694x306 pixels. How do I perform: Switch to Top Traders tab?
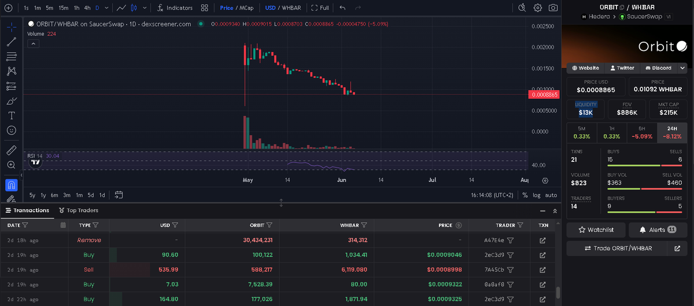tap(79, 211)
